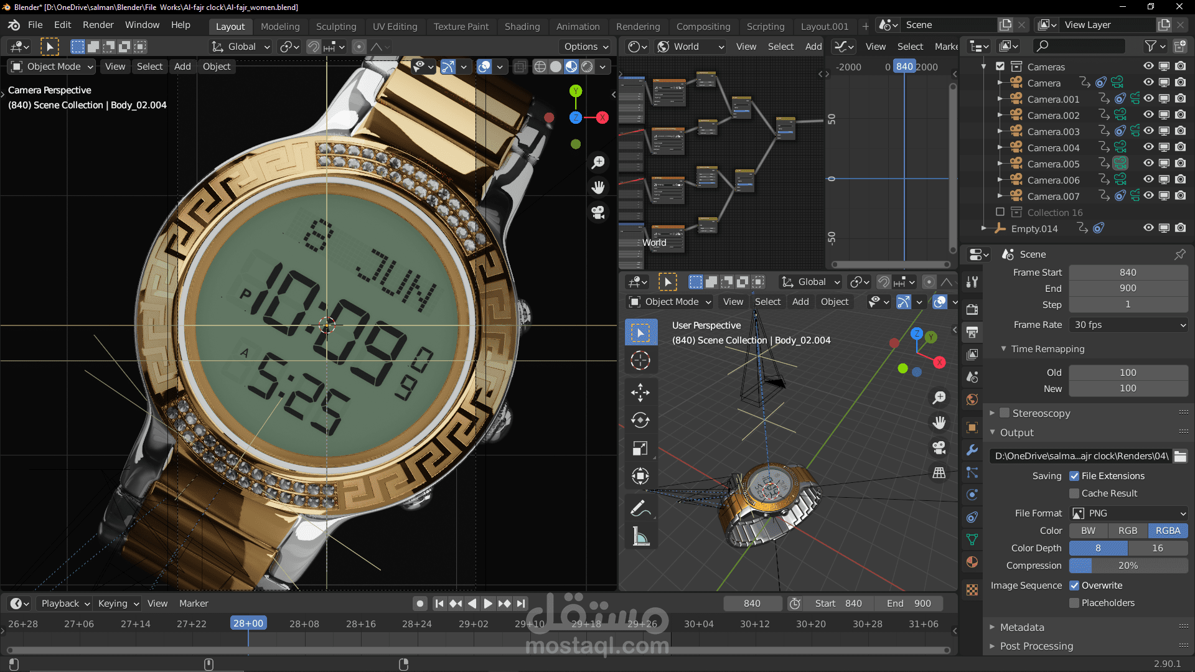Set color mode to RGB

coord(1127,531)
